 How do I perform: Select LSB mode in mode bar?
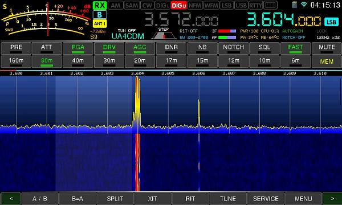click(227, 6)
